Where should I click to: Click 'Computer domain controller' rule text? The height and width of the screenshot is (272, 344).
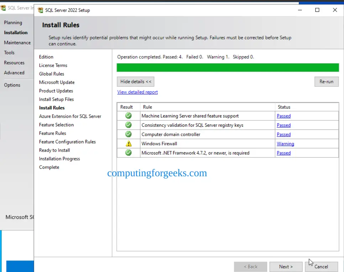[x=171, y=134]
